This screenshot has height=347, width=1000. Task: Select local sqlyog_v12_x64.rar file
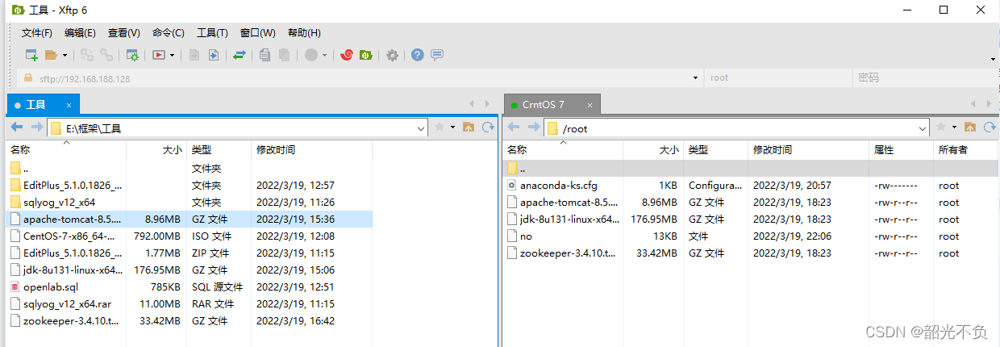pyautogui.click(x=190, y=303)
